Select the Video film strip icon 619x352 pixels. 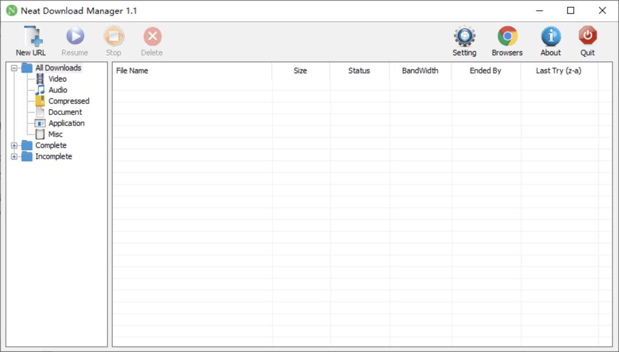point(40,79)
